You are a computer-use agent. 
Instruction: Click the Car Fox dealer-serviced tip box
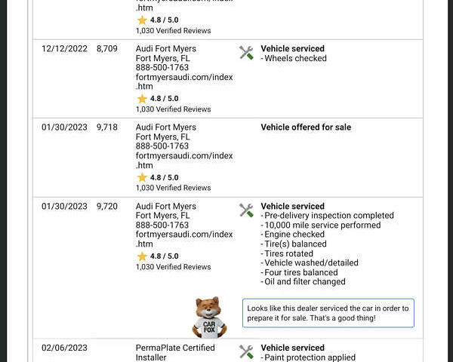point(328,313)
